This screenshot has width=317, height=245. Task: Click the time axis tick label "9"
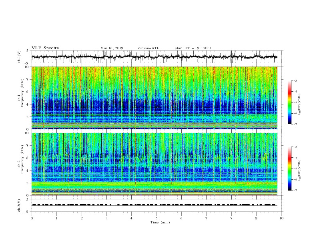[256, 218]
